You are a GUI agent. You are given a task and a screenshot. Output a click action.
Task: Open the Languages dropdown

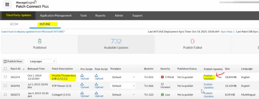(x=42, y=61)
